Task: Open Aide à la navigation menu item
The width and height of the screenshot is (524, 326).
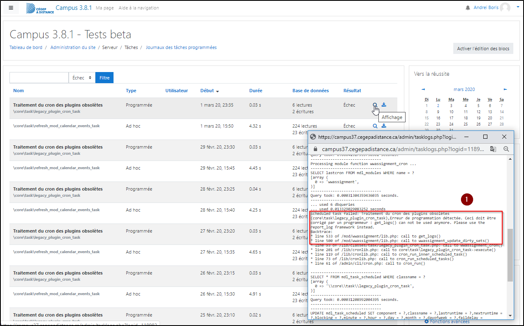Action: [x=138, y=8]
